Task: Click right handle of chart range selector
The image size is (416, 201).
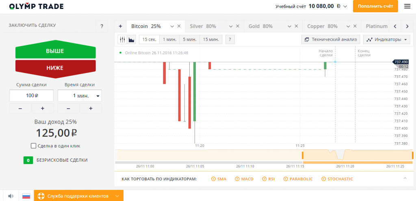Action: 413,155
